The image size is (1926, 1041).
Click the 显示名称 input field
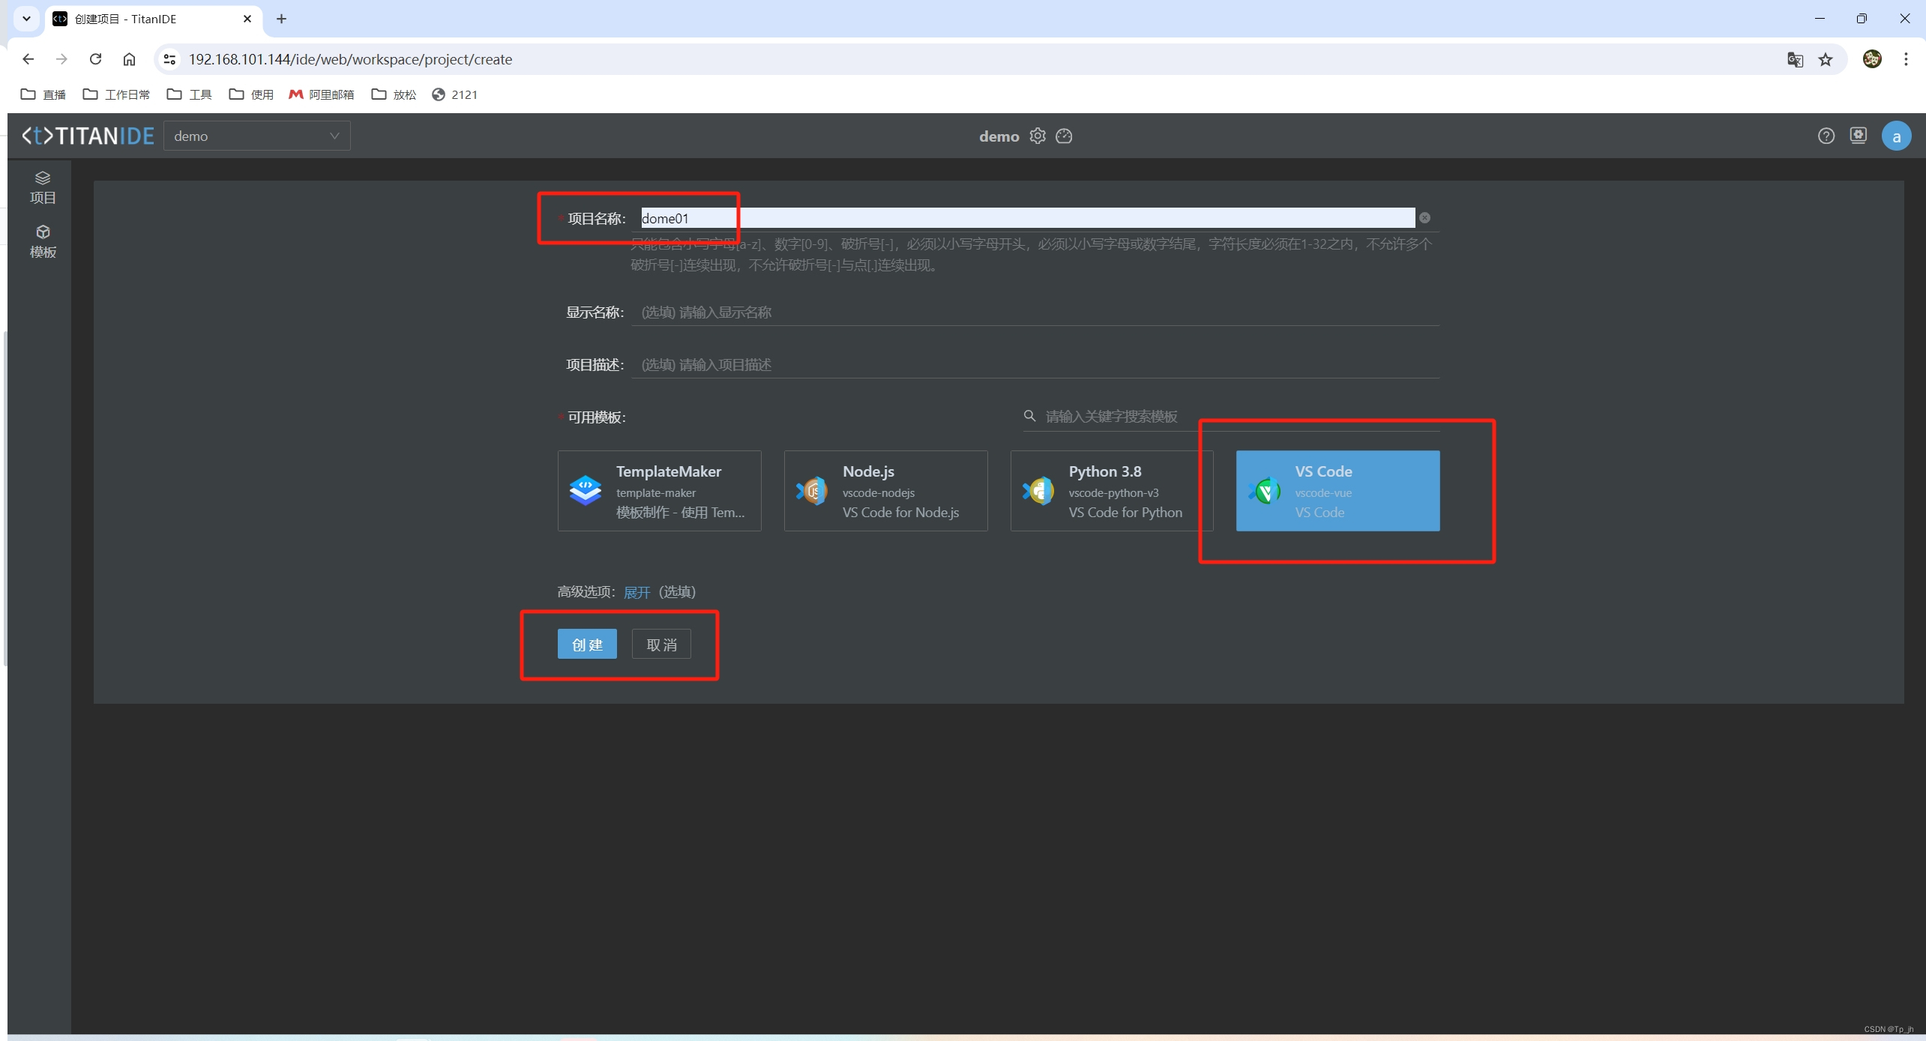(x=1035, y=313)
